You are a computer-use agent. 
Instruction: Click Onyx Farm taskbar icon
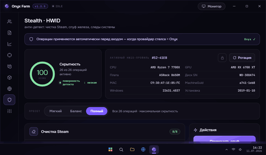click(x=154, y=150)
